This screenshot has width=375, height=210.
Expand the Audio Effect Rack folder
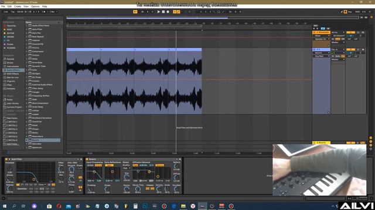tap(27, 26)
